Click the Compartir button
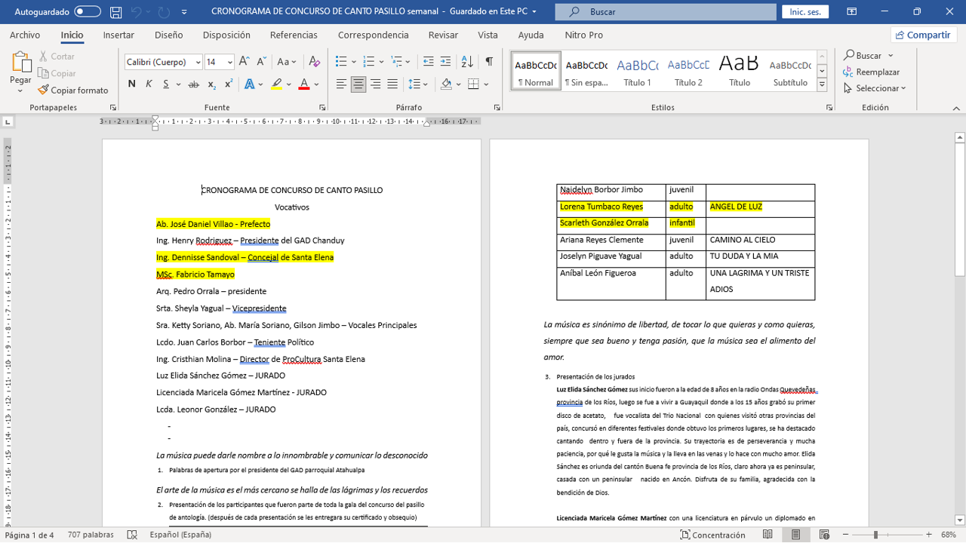This screenshot has width=966, height=543. click(923, 35)
